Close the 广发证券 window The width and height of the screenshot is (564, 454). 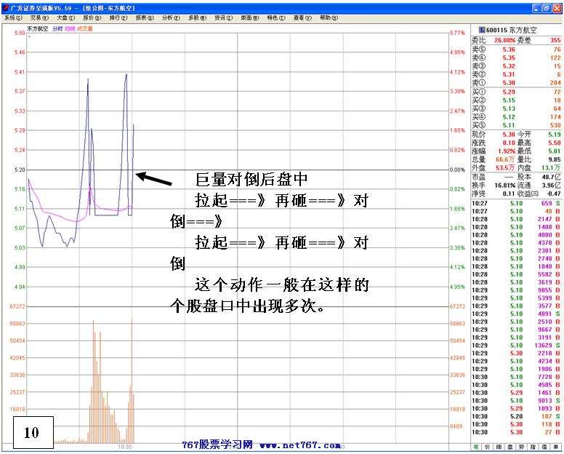tap(557, 8)
